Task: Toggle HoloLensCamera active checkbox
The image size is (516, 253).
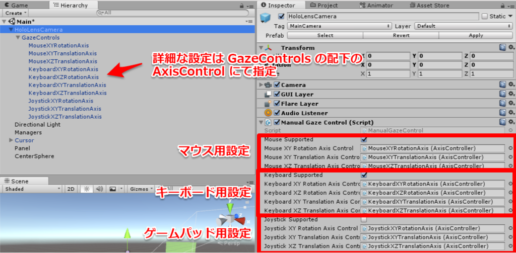Action: [281, 16]
